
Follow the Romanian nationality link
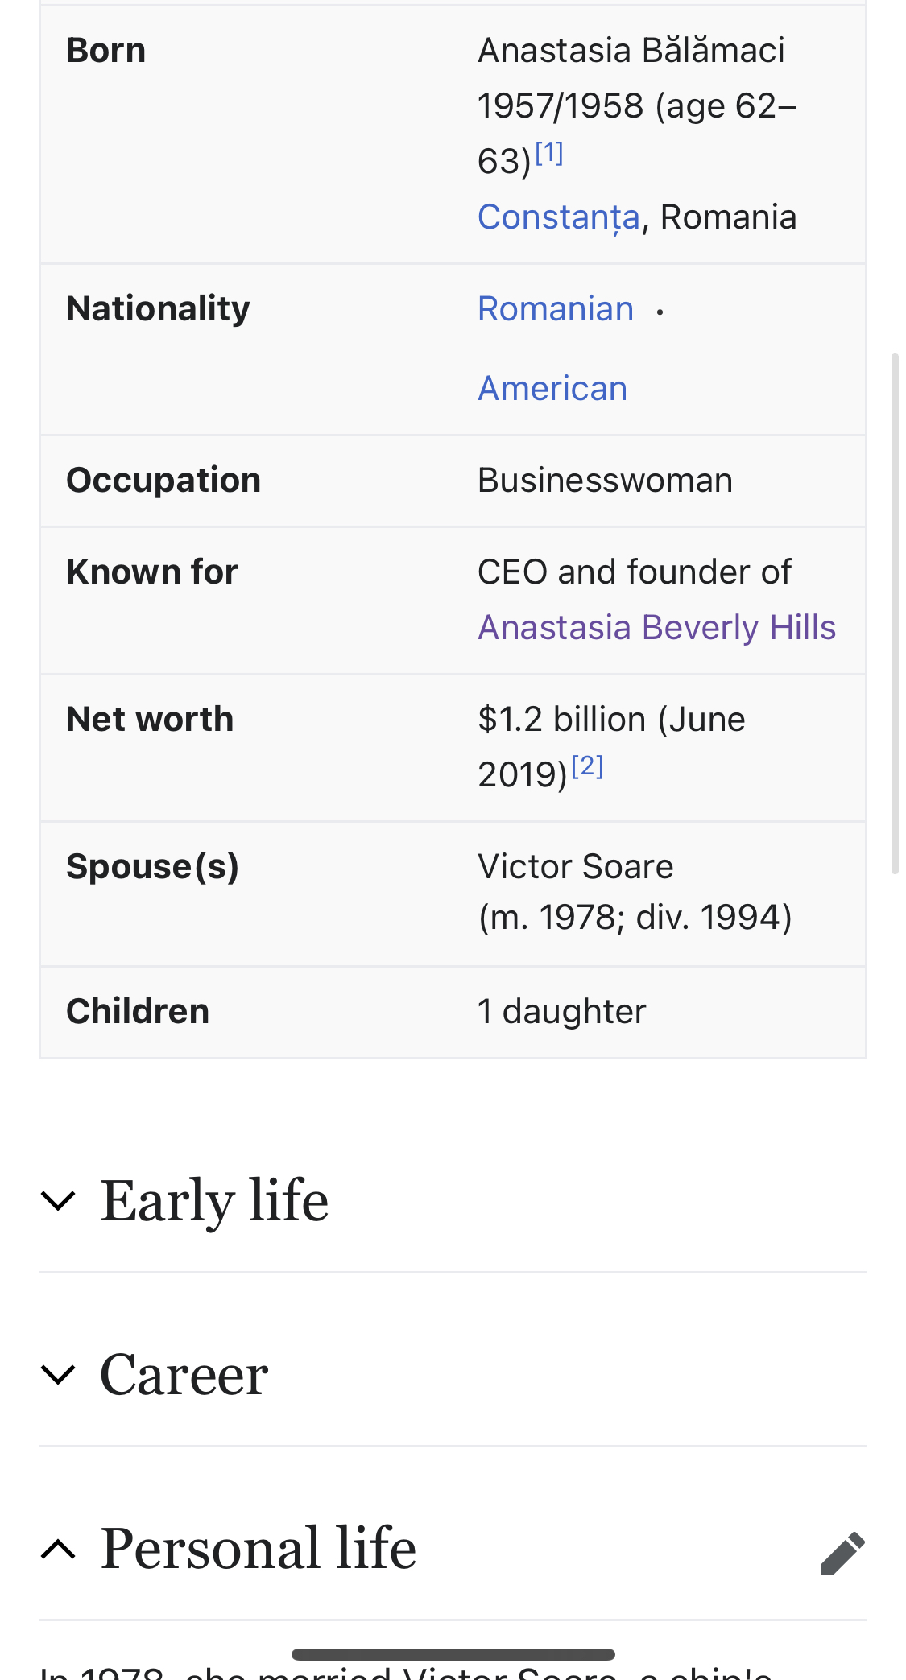coord(556,309)
